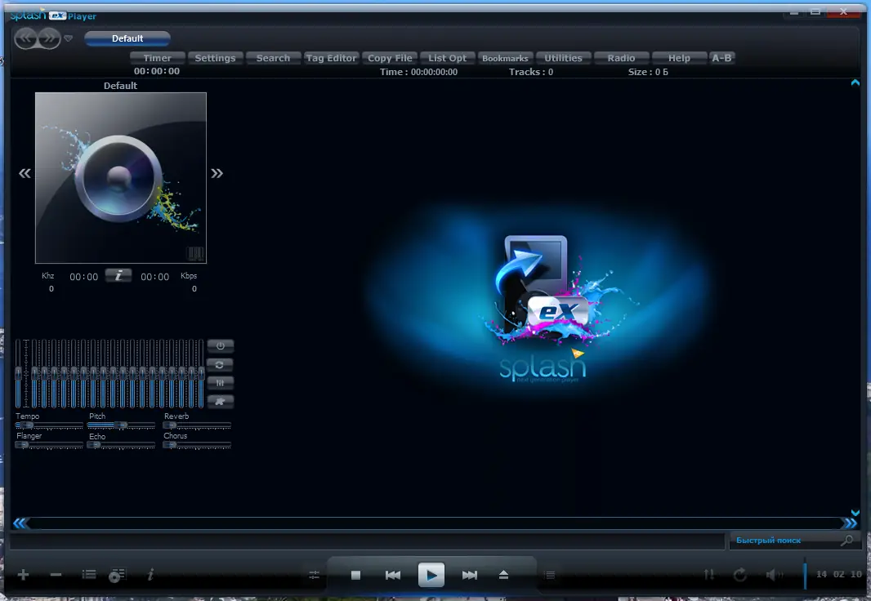The image size is (871, 601).
Task: Open track info icon in bottom toolbar
Action: tap(150, 575)
